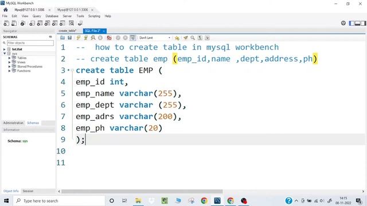Image resolution: width=367 pixels, height=206 pixels.
Task: Click the create new view icon
Action: 47,23
